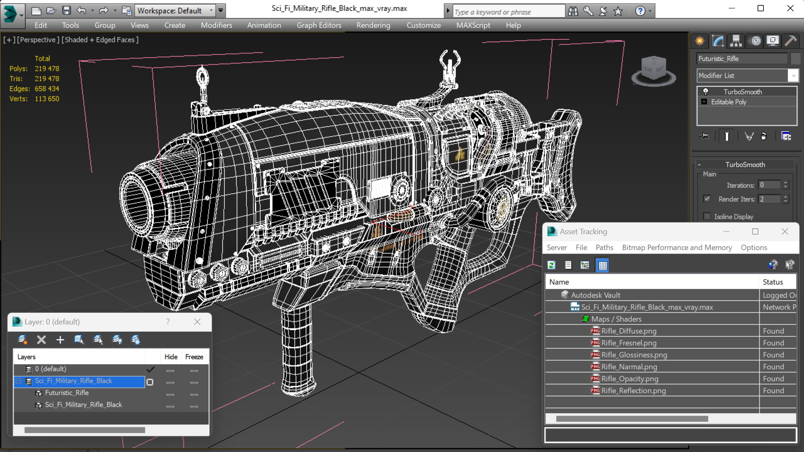This screenshot has width=804, height=452.
Task: Toggle the Render Iters checkbox
Action: coord(707,199)
